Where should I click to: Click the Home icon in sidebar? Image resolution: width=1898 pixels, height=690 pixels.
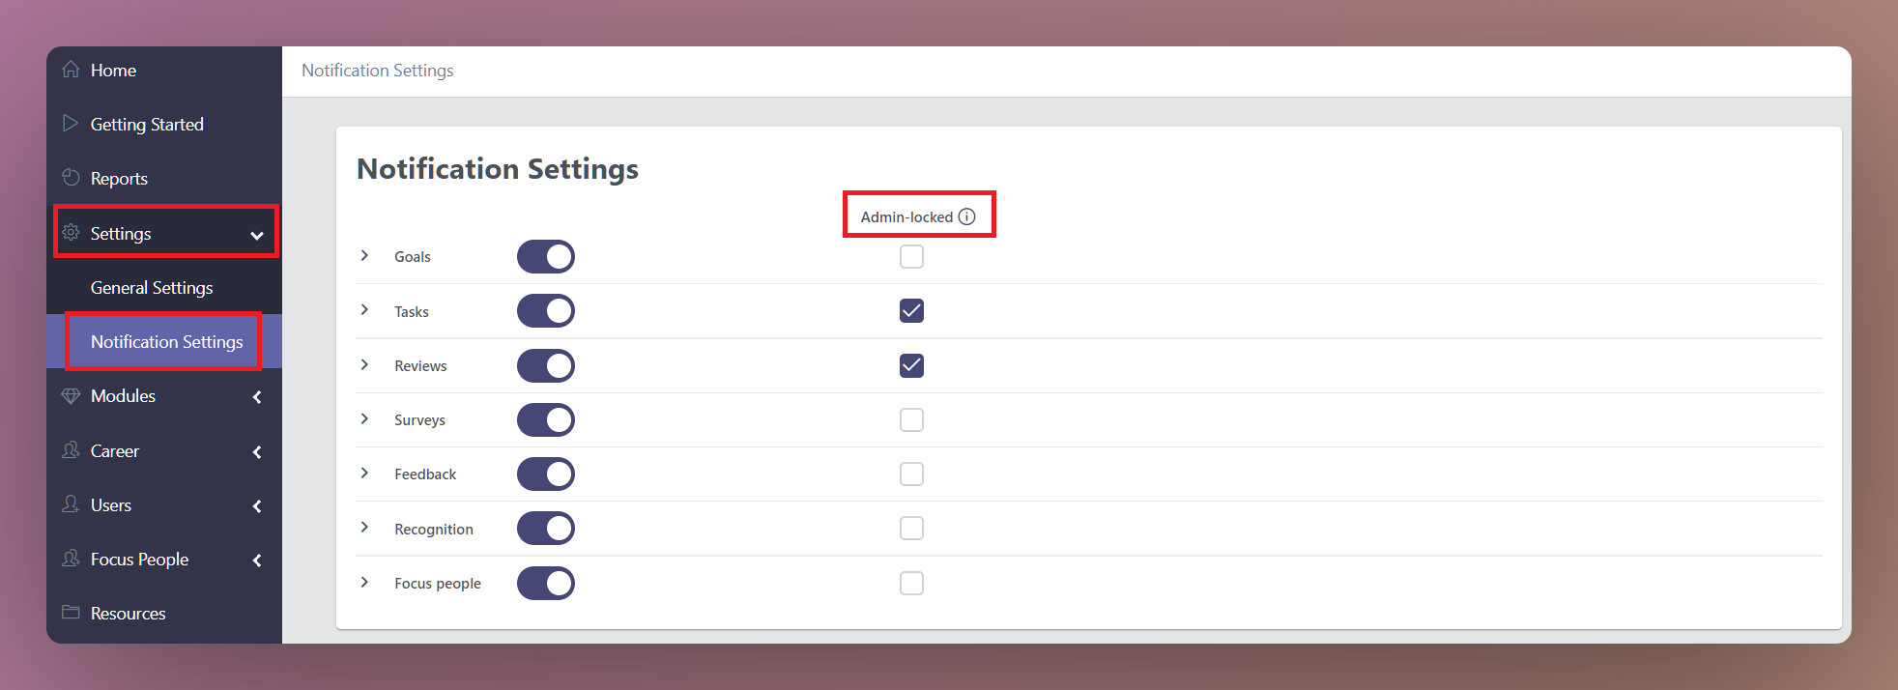[x=72, y=69]
